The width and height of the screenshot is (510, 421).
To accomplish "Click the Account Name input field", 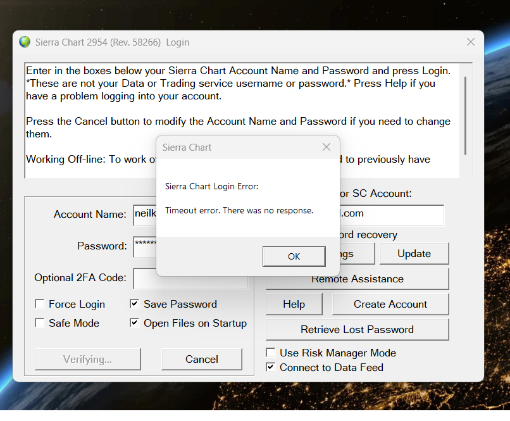I will [145, 215].
